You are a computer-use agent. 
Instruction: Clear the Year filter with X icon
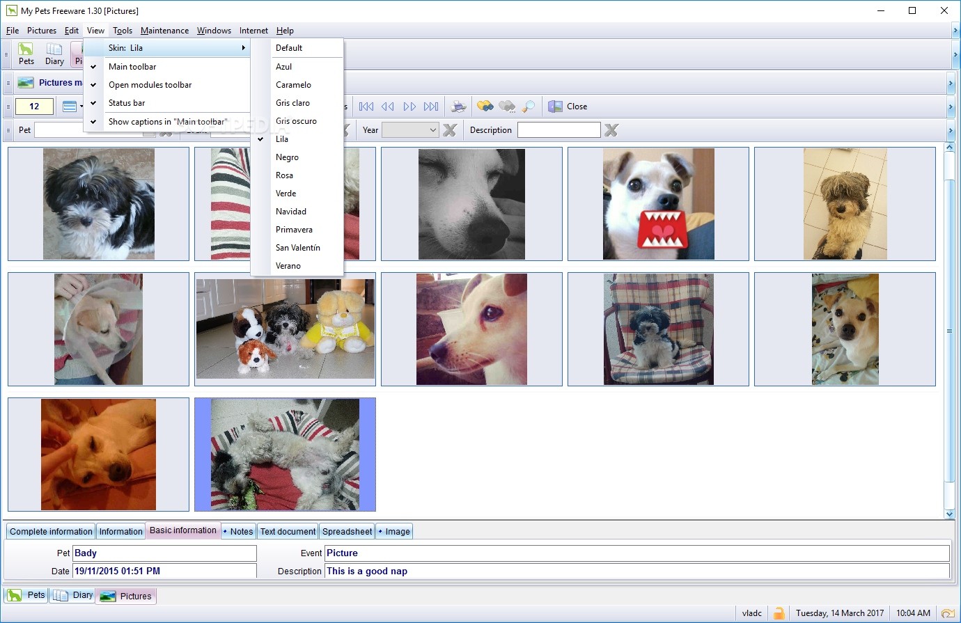[x=450, y=130]
